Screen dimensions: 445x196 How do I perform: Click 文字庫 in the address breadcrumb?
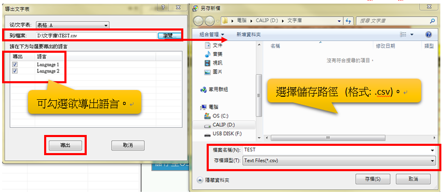click(x=294, y=21)
